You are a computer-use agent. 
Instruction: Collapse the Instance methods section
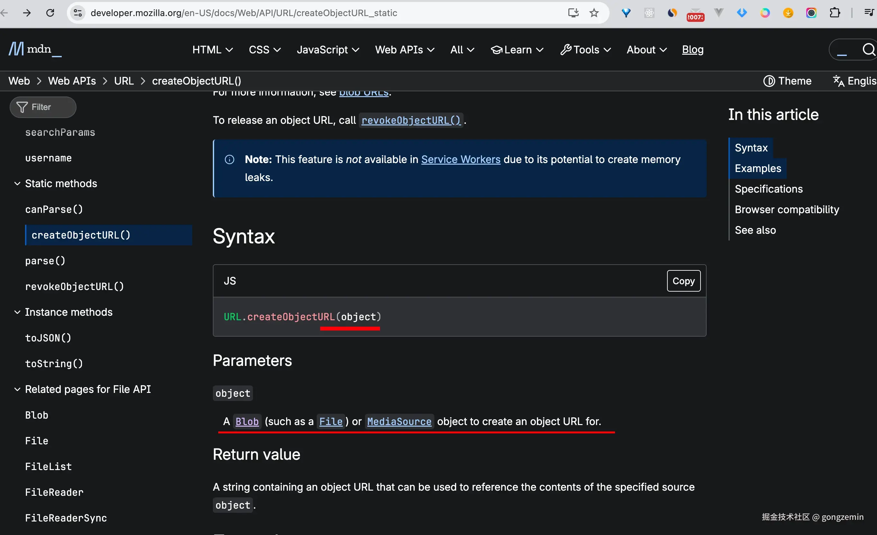point(17,312)
